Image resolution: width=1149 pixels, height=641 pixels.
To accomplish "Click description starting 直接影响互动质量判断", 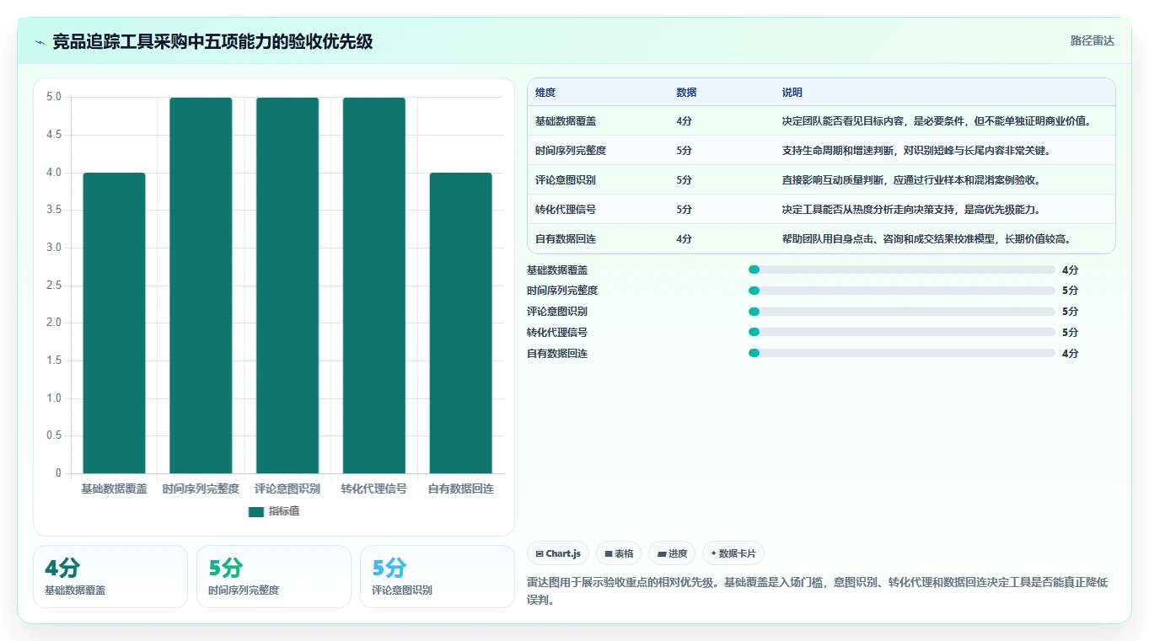I will coord(910,180).
